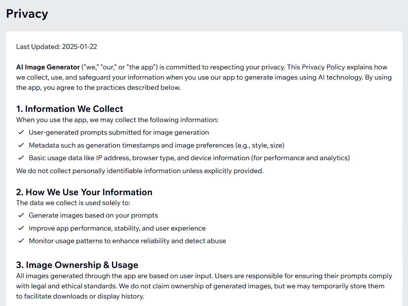The image size is (408, 306).
Task: Click checkmark next to Generate images bullet
Action: point(21,215)
